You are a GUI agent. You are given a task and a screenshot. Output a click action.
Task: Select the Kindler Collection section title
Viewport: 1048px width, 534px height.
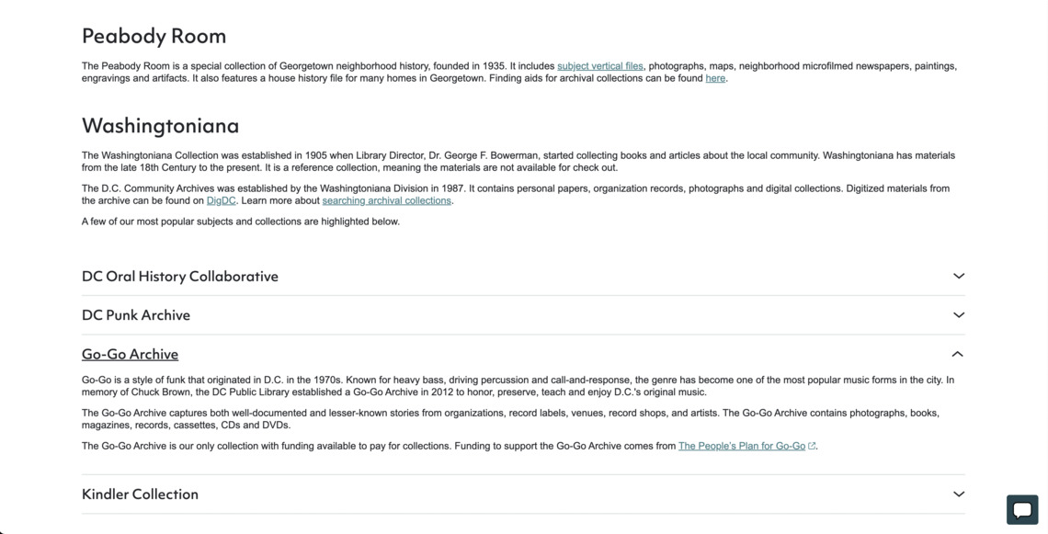point(140,494)
